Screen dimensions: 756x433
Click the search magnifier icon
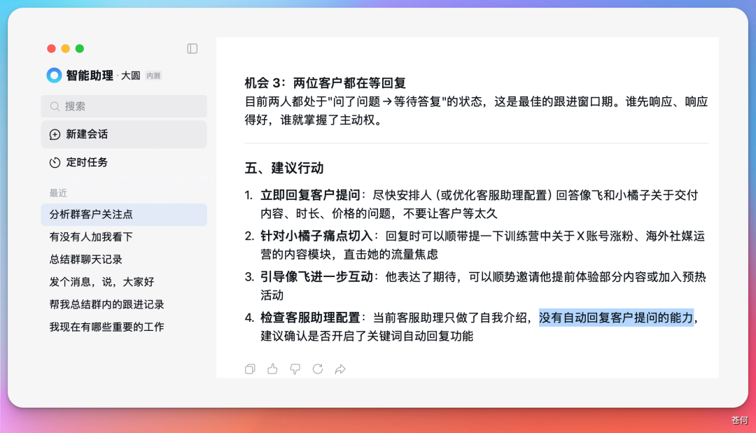click(55, 106)
